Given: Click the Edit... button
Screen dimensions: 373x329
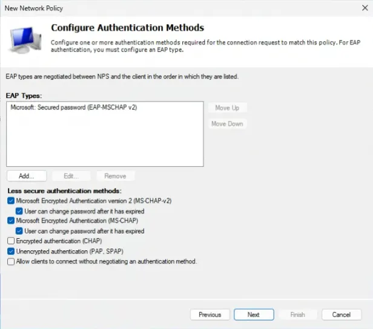Looking at the screenshot, I should click(71, 176).
